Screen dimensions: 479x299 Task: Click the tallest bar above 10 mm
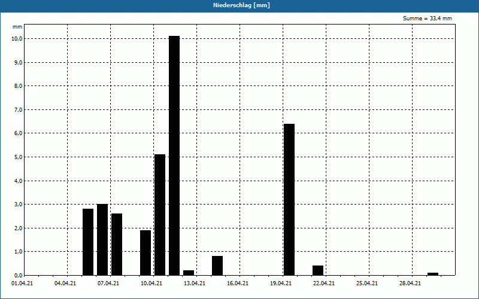pos(174,155)
